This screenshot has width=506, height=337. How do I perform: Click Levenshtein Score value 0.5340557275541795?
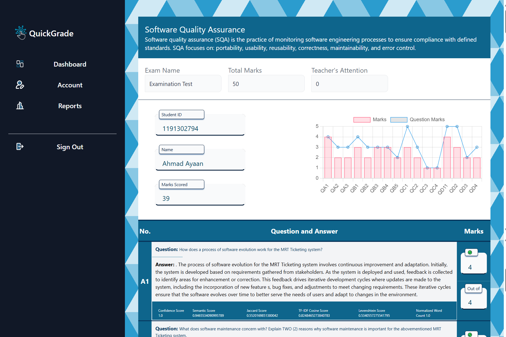(374, 316)
